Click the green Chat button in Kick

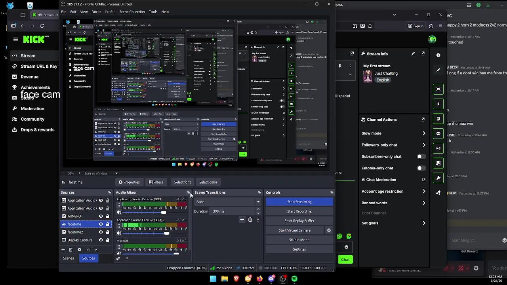pos(345,260)
